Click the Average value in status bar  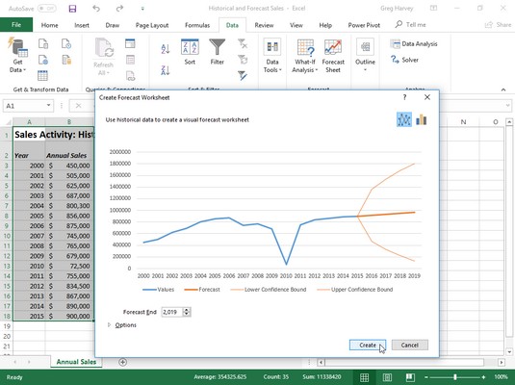(220, 377)
